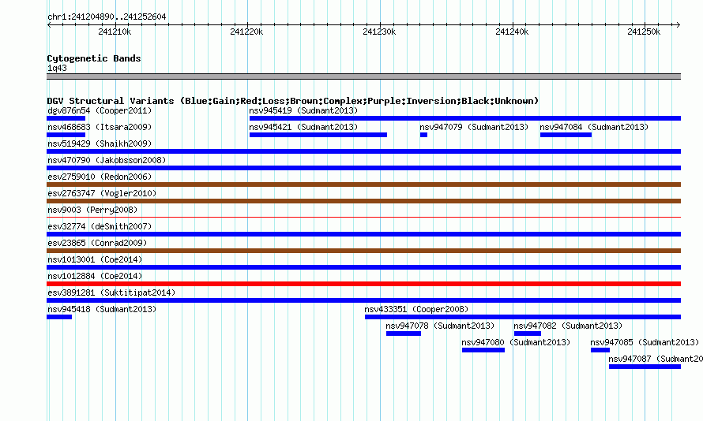Open the nsv945419 (Sudmant2013) variant label
Image resolution: width=703 pixels, height=421 pixels.
303,110
